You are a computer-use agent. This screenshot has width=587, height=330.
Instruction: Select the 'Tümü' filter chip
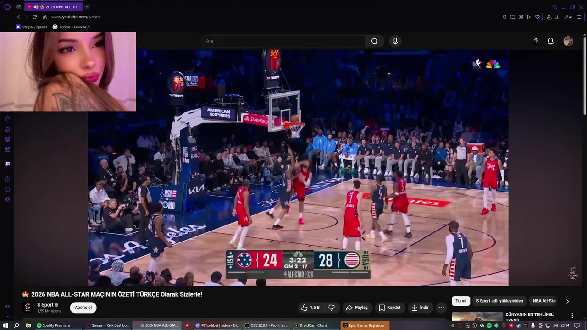461,301
